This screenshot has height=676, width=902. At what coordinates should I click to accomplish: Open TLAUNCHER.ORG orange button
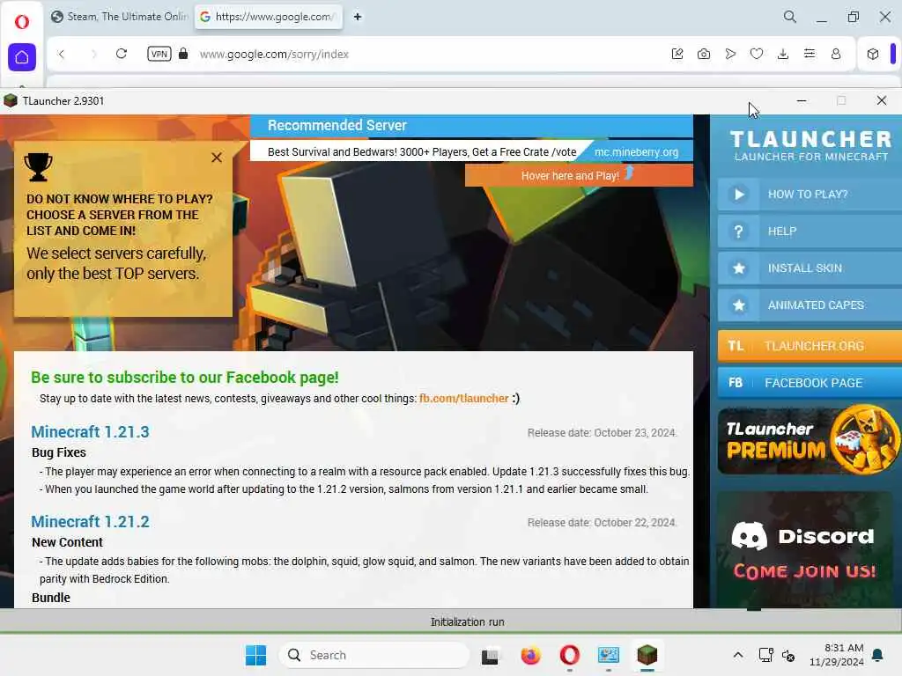tap(810, 345)
